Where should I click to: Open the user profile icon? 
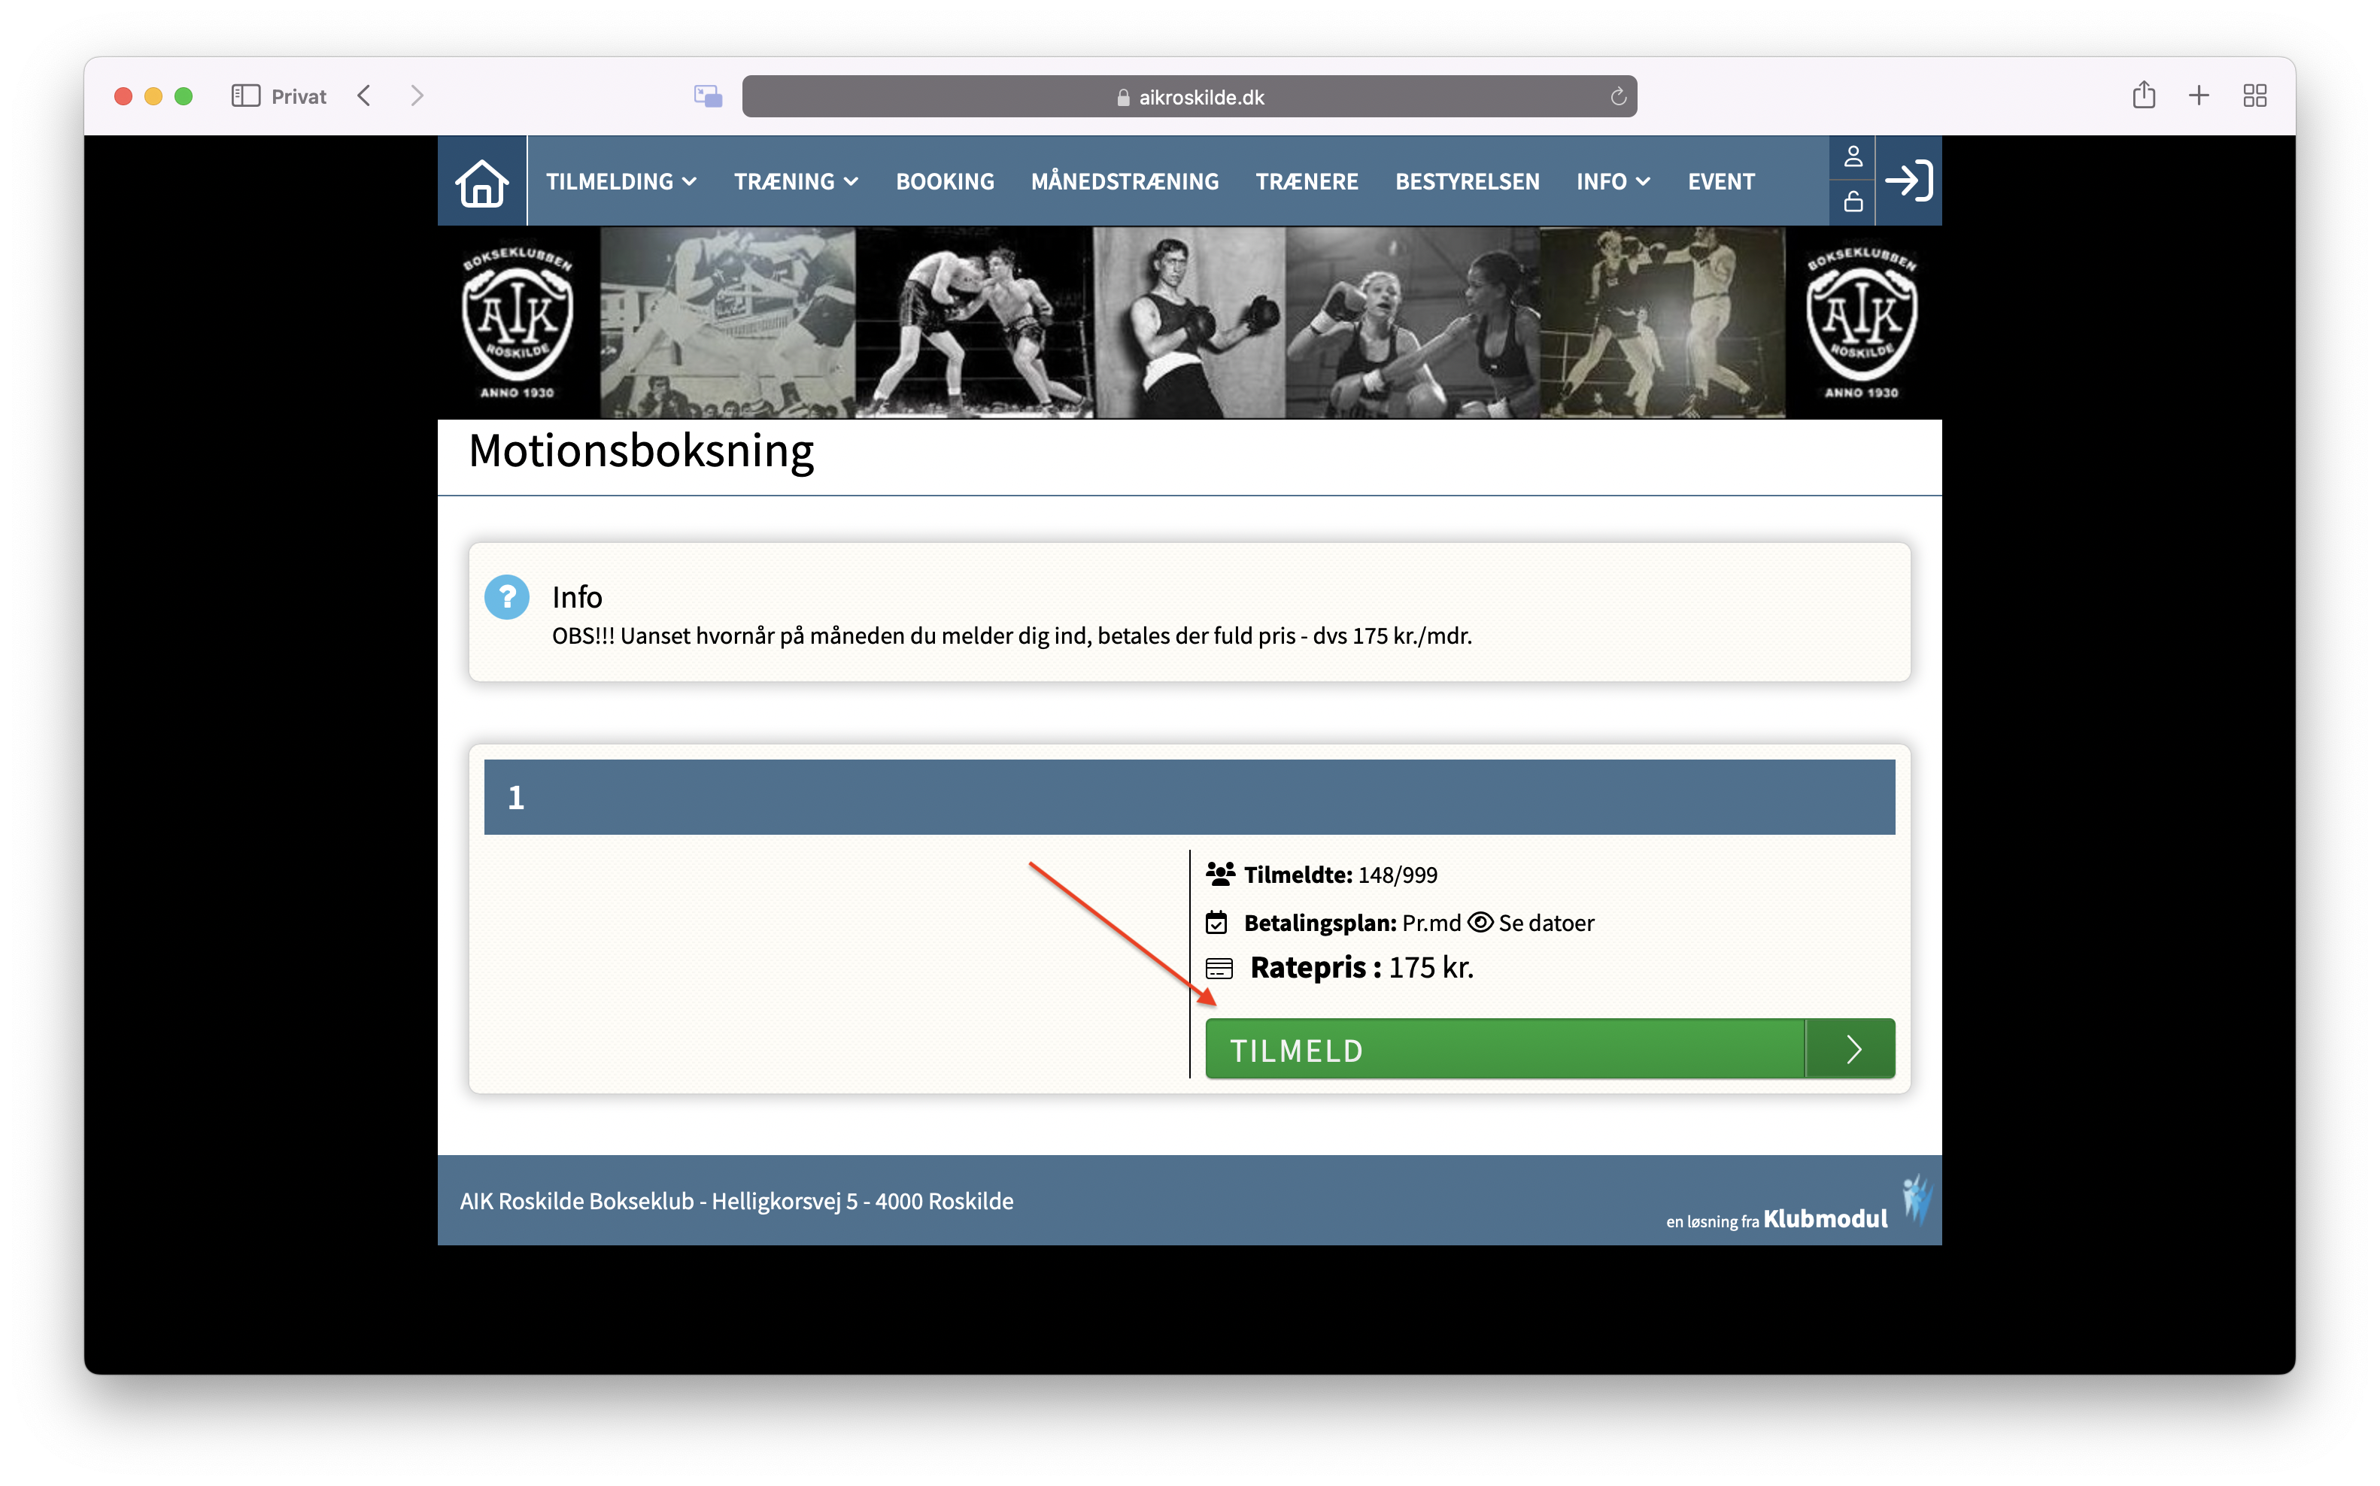(1852, 157)
